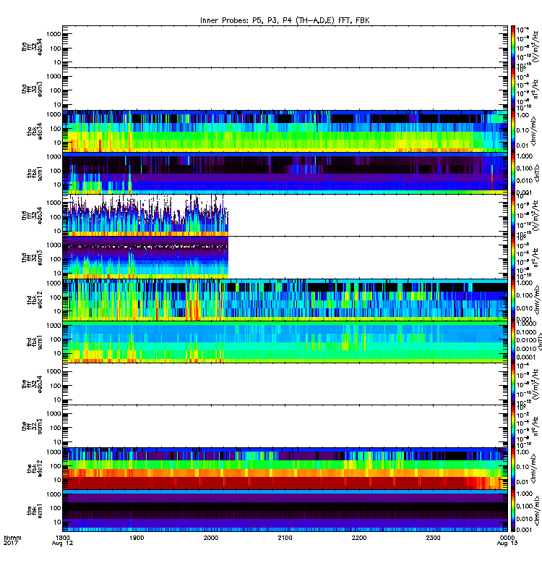
Task: Click inside the tha fbk scm1 spectrogram
Action: pos(285,173)
